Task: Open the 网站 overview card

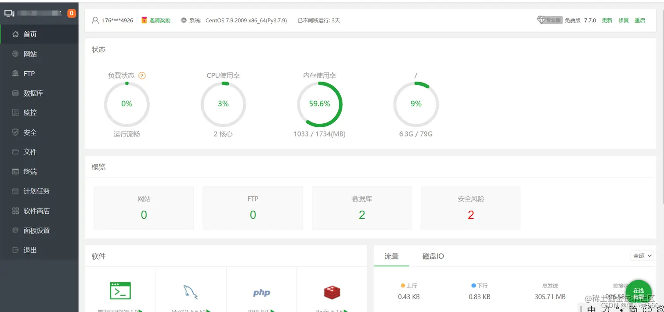Action: (x=144, y=208)
